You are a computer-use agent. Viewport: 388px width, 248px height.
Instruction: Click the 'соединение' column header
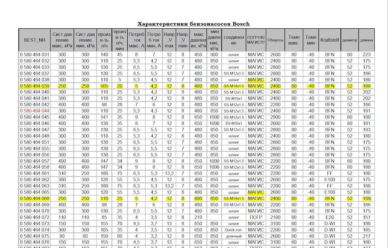pos(234,40)
